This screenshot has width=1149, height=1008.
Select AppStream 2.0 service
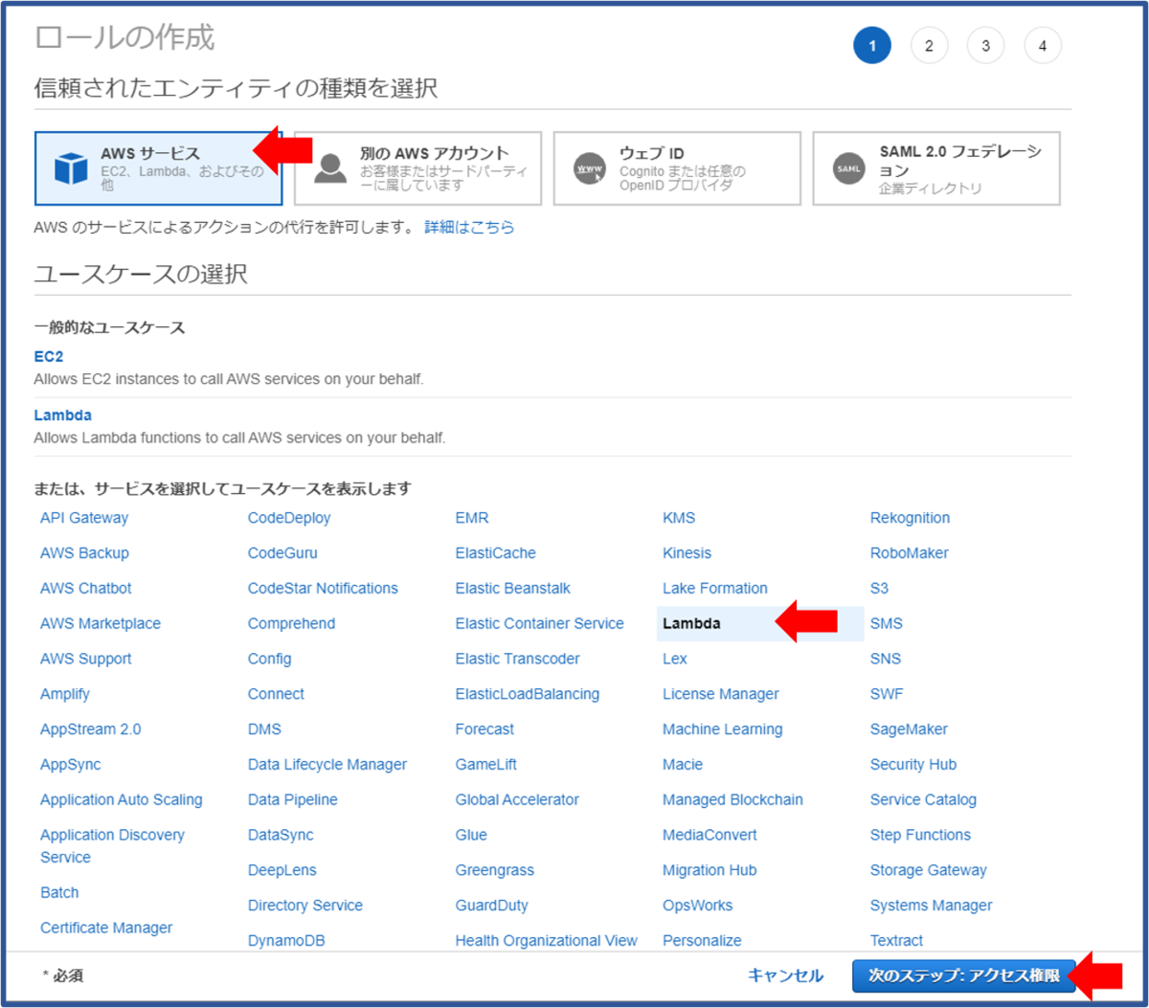pos(91,729)
